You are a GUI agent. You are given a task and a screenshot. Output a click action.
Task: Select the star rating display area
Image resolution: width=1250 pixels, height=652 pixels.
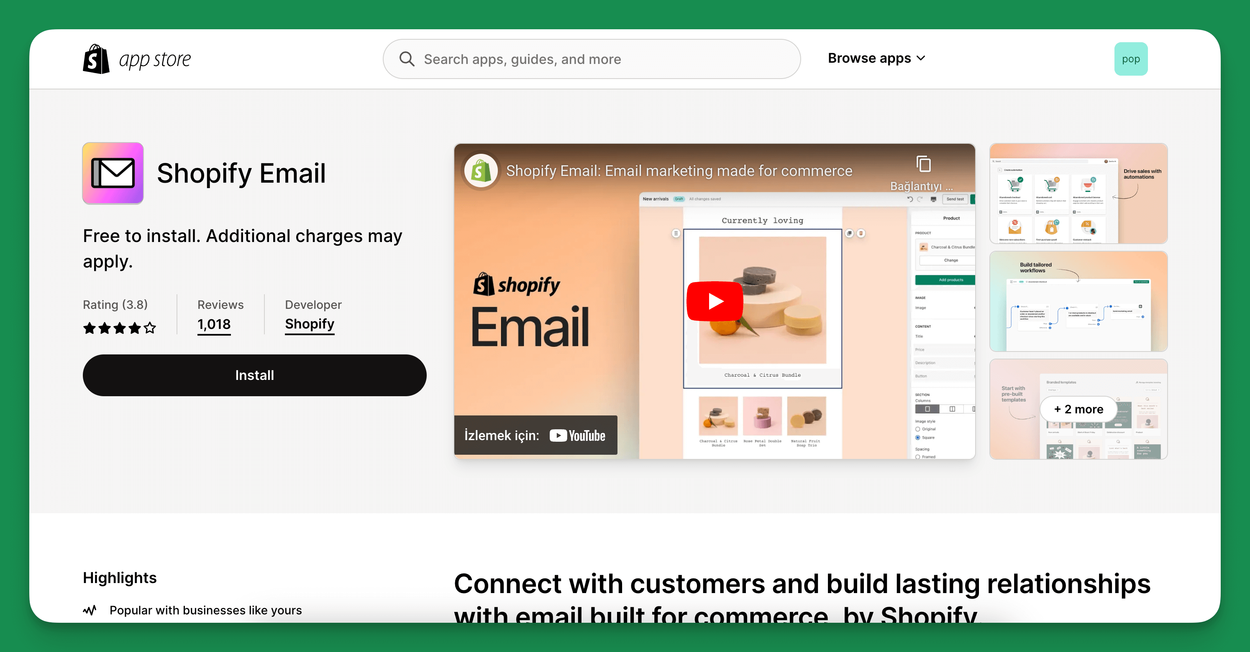tap(118, 326)
